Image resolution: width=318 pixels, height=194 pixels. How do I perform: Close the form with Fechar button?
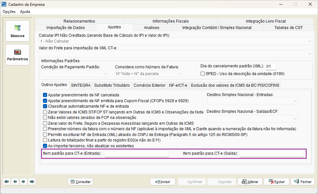point(303,182)
